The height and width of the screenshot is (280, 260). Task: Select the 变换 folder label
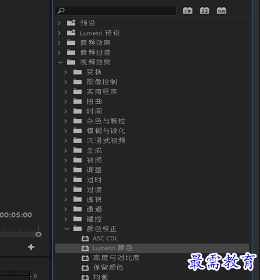click(x=94, y=72)
